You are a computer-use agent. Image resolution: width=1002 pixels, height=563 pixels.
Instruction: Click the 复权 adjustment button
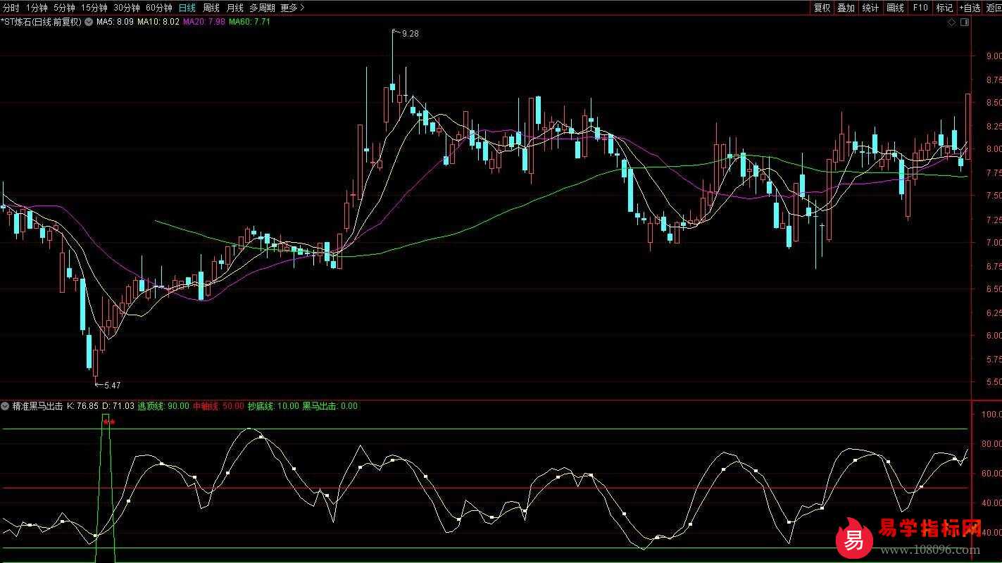click(822, 8)
